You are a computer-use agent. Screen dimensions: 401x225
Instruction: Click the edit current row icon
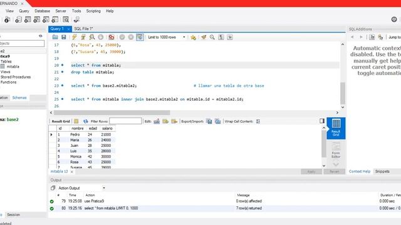coord(157,121)
